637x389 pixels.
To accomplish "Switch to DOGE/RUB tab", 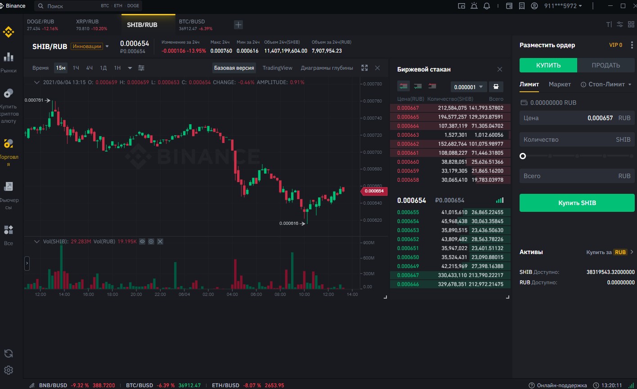I will coord(43,25).
